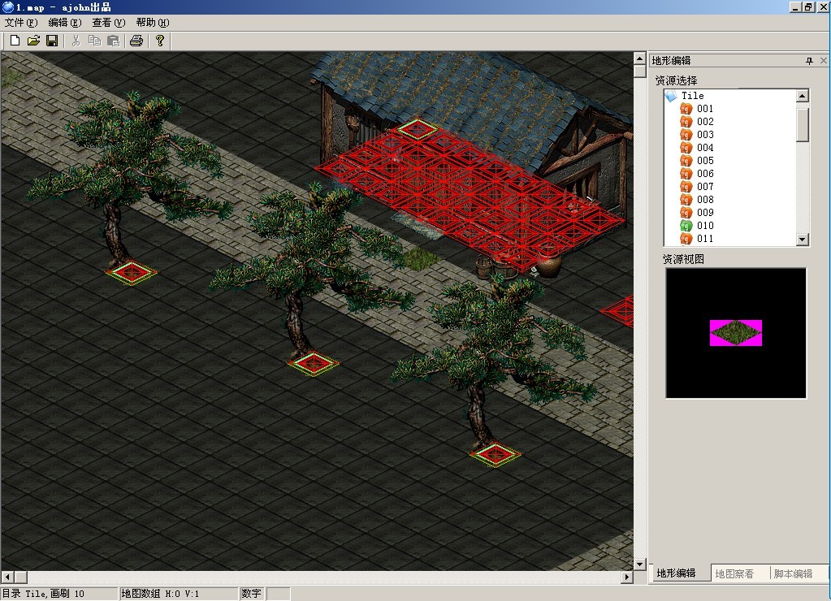Select the active tile resource 010

tap(705, 225)
